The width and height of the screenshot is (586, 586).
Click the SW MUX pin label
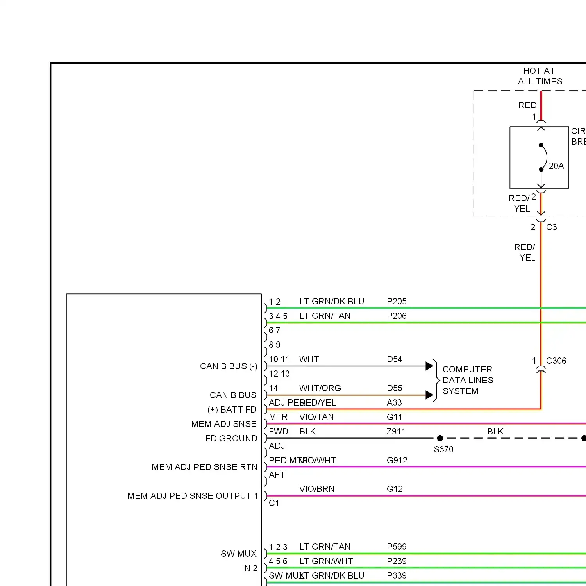[x=239, y=554]
